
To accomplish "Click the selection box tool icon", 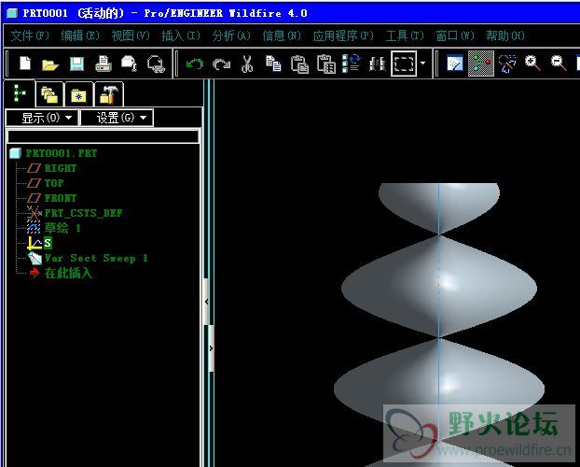I will 404,64.
